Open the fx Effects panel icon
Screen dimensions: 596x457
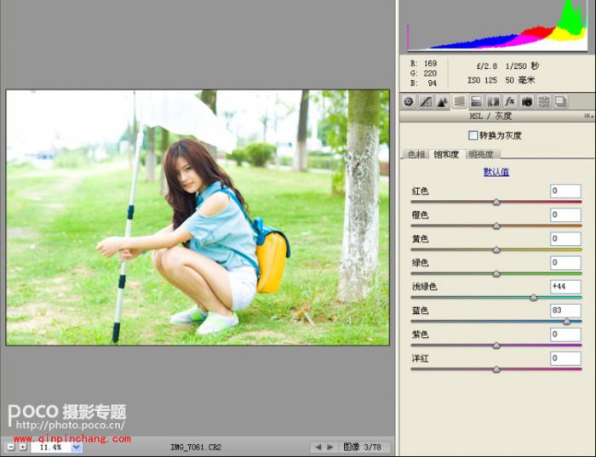(510, 102)
